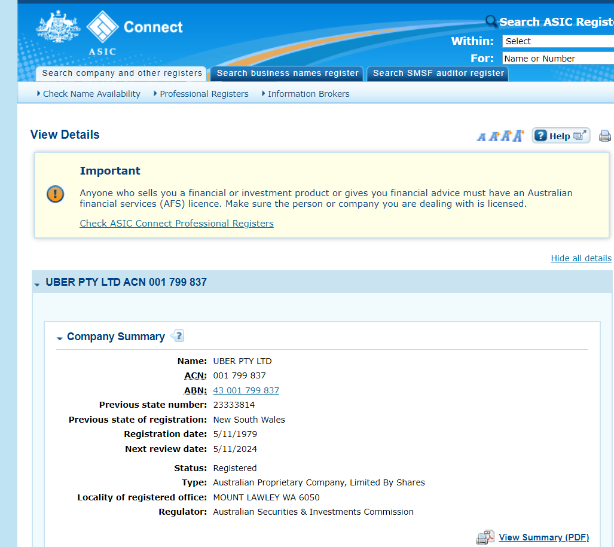
Task: Click the Important notice heading
Action: [x=110, y=171]
